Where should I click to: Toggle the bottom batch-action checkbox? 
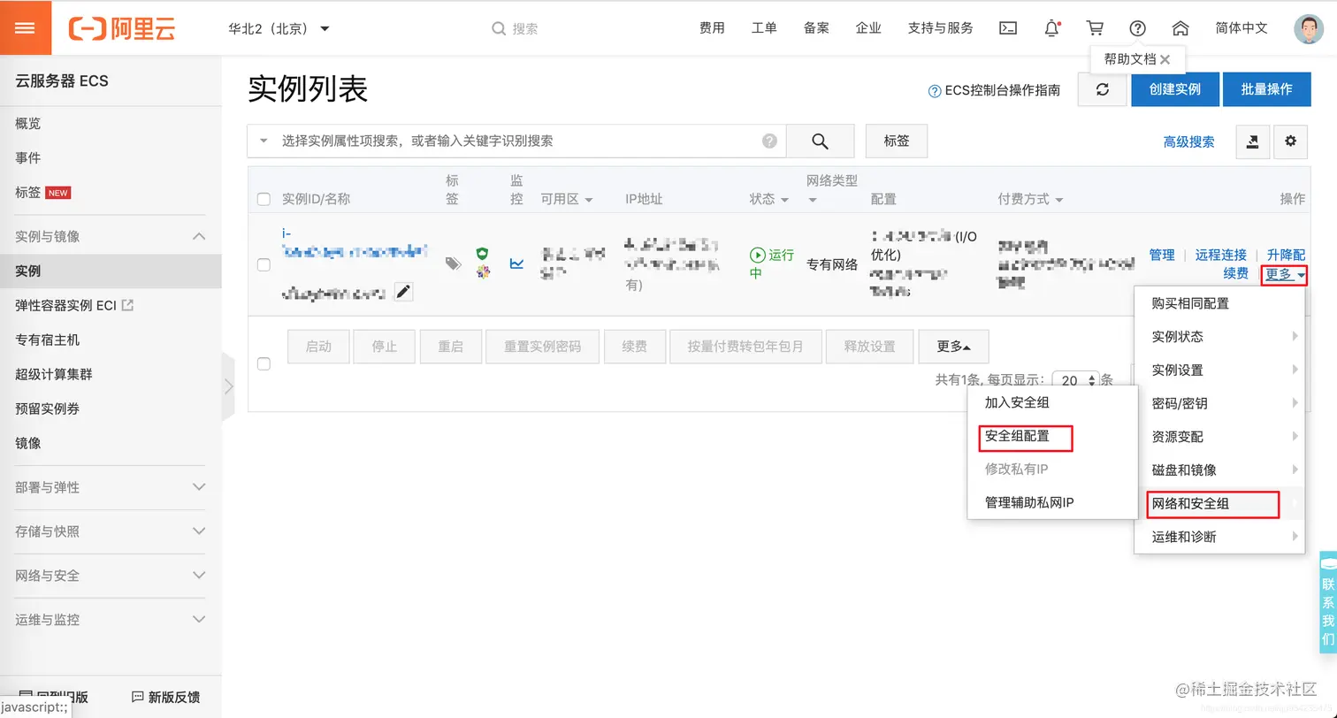point(264,363)
